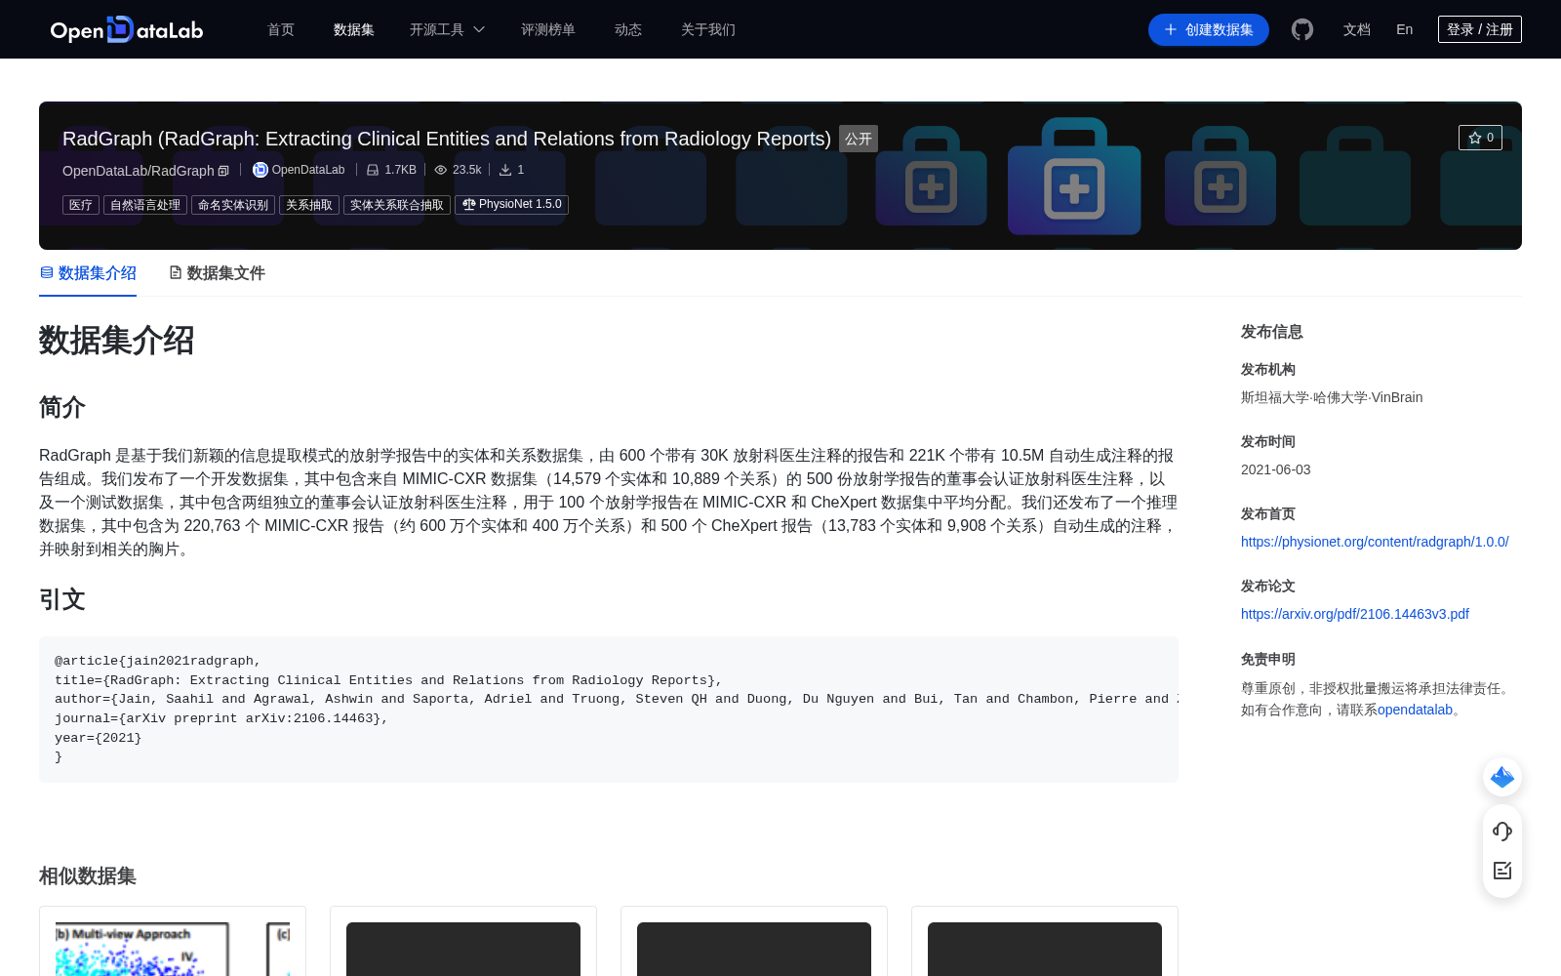Click the 公开 visibility badge
Screen dimensions: 1561x976
pos(859,139)
